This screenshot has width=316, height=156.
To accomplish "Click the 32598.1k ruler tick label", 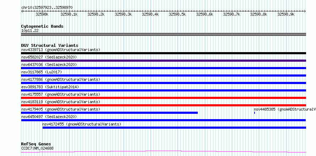I will pos(69,14).
